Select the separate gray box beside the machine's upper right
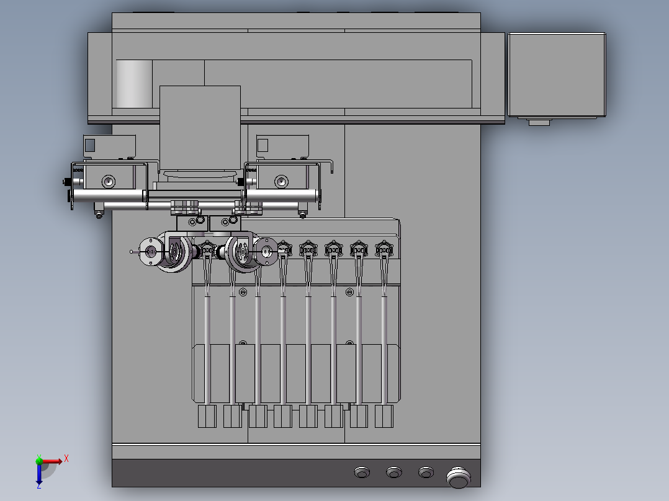 (x=557, y=74)
